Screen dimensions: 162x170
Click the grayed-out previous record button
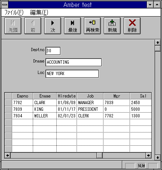point(33,26)
